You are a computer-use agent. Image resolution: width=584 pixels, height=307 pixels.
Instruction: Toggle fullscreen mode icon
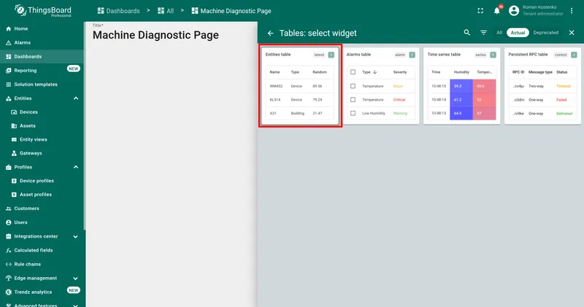480,11
